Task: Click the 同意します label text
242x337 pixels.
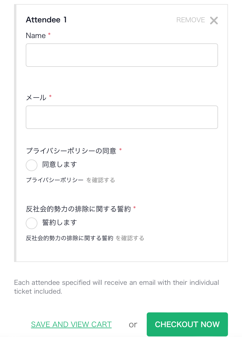Action: (59, 164)
